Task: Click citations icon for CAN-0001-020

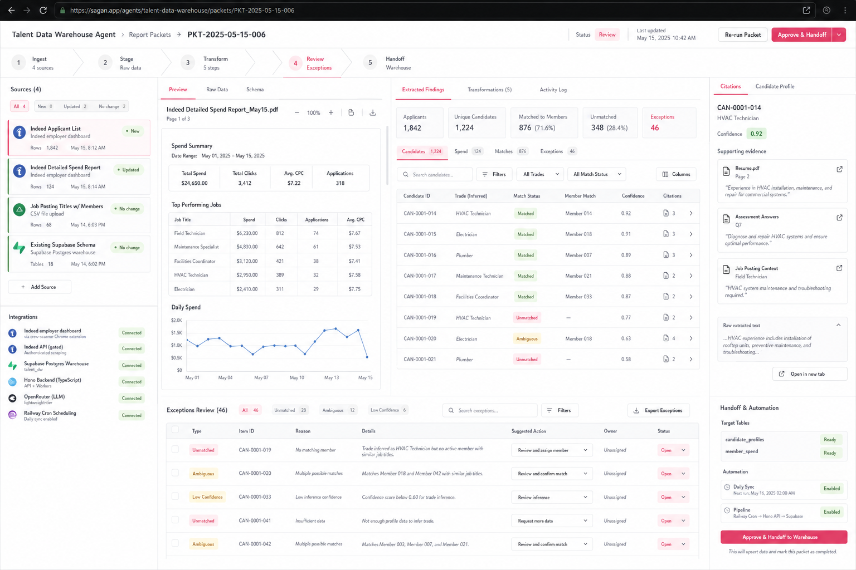Action: [x=666, y=338]
